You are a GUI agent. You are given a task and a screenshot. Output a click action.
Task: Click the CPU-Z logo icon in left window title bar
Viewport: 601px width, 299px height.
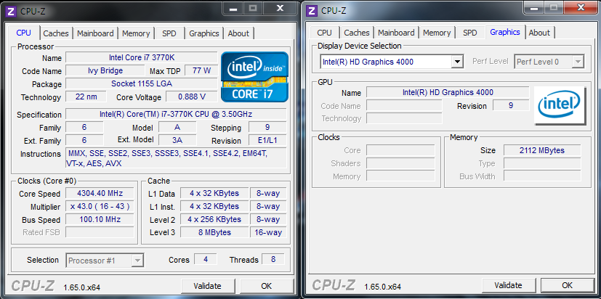(x=12, y=11)
